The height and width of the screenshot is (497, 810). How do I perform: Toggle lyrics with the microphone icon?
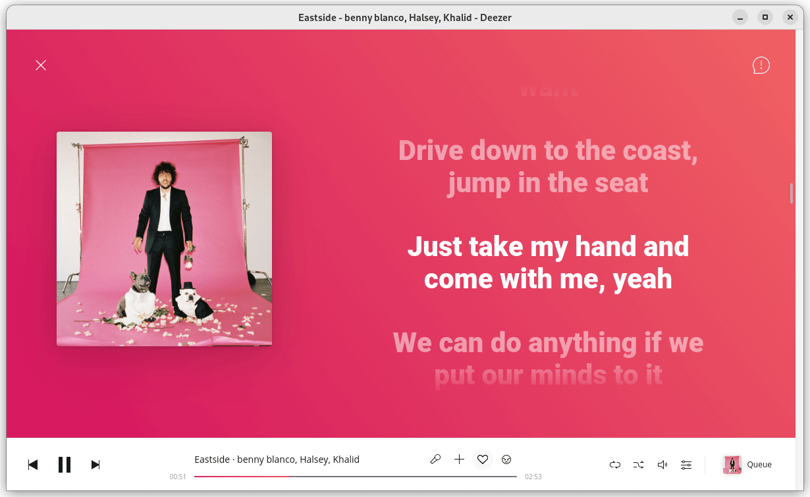(x=435, y=459)
